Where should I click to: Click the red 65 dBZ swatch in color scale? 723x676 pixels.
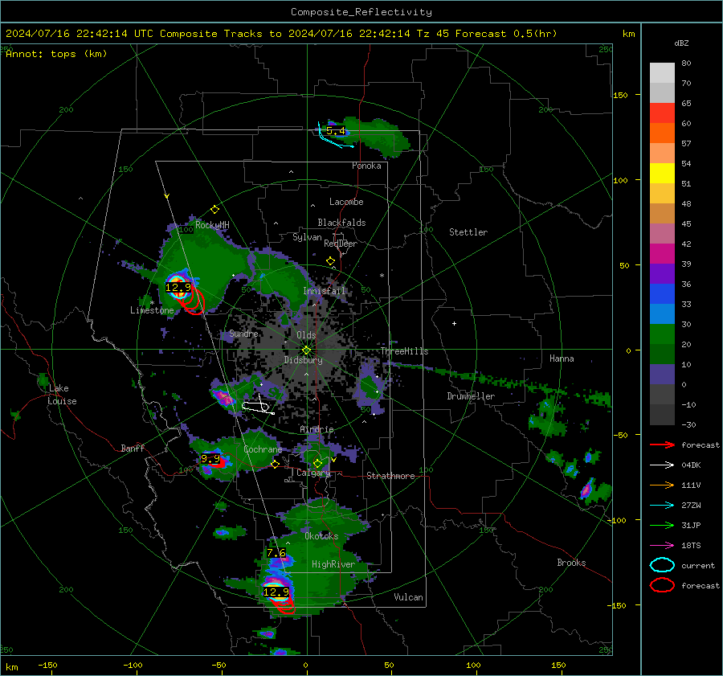tap(662, 113)
